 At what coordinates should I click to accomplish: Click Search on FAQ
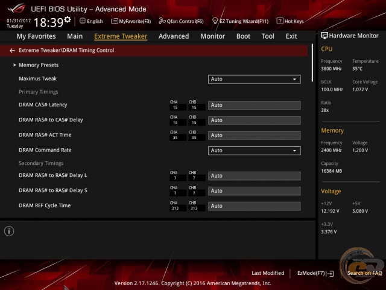364,273
